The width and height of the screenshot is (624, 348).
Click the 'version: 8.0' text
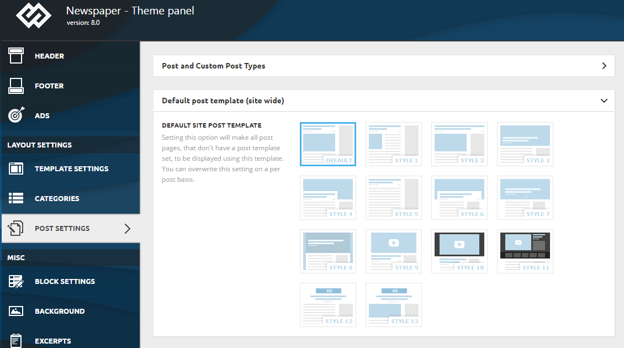coord(83,23)
